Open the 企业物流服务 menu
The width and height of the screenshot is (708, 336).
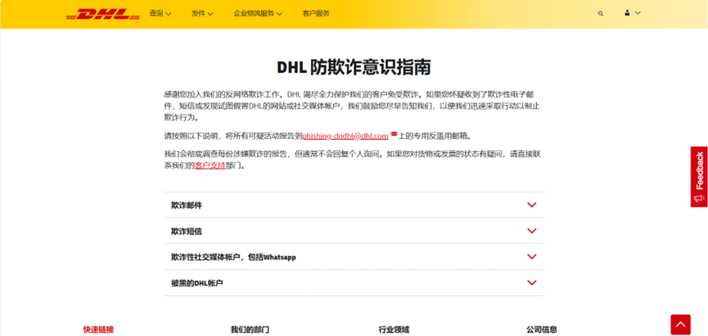(258, 14)
